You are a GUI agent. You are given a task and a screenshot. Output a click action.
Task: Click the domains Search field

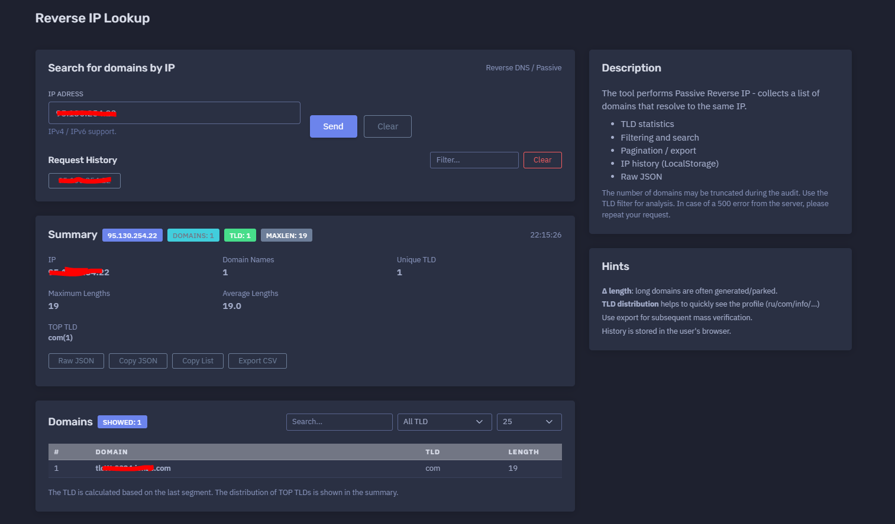[x=340, y=422]
